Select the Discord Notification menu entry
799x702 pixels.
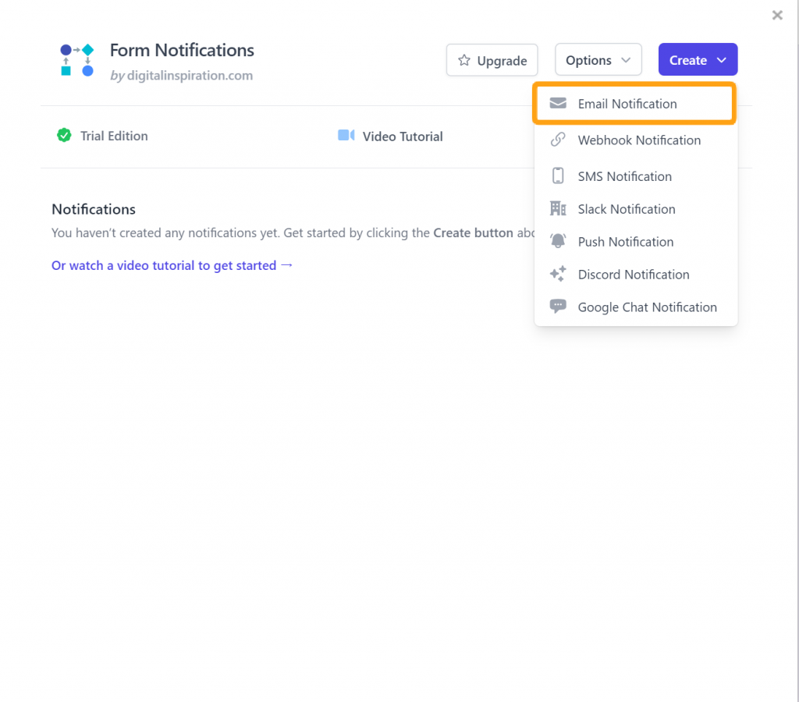[634, 275]
